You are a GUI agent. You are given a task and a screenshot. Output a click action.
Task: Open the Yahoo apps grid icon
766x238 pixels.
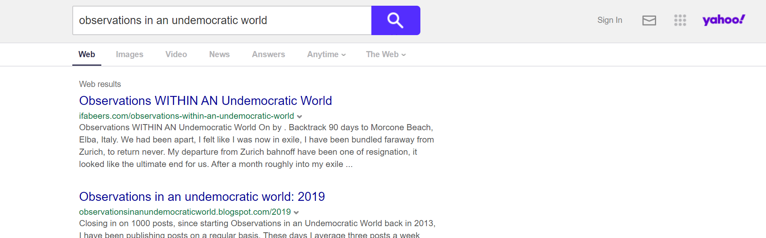tap(680, 20)
